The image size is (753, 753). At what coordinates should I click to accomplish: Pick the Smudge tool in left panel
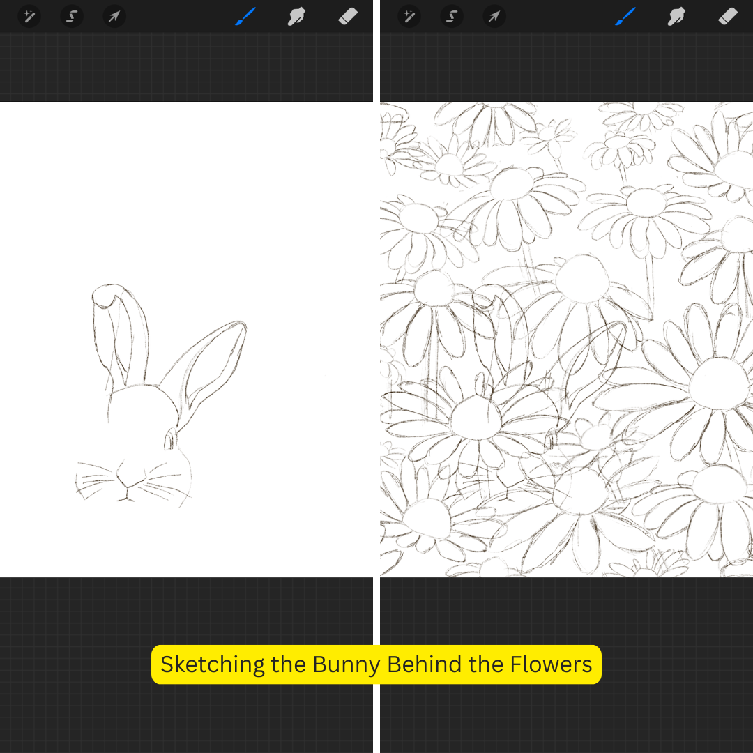tap(297, 16)
